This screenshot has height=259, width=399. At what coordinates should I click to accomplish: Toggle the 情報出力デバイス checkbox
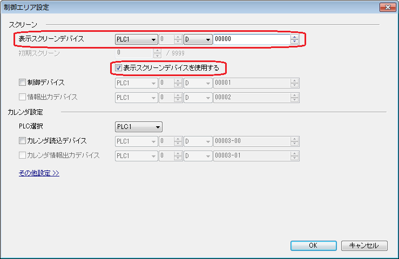(22, 98)
